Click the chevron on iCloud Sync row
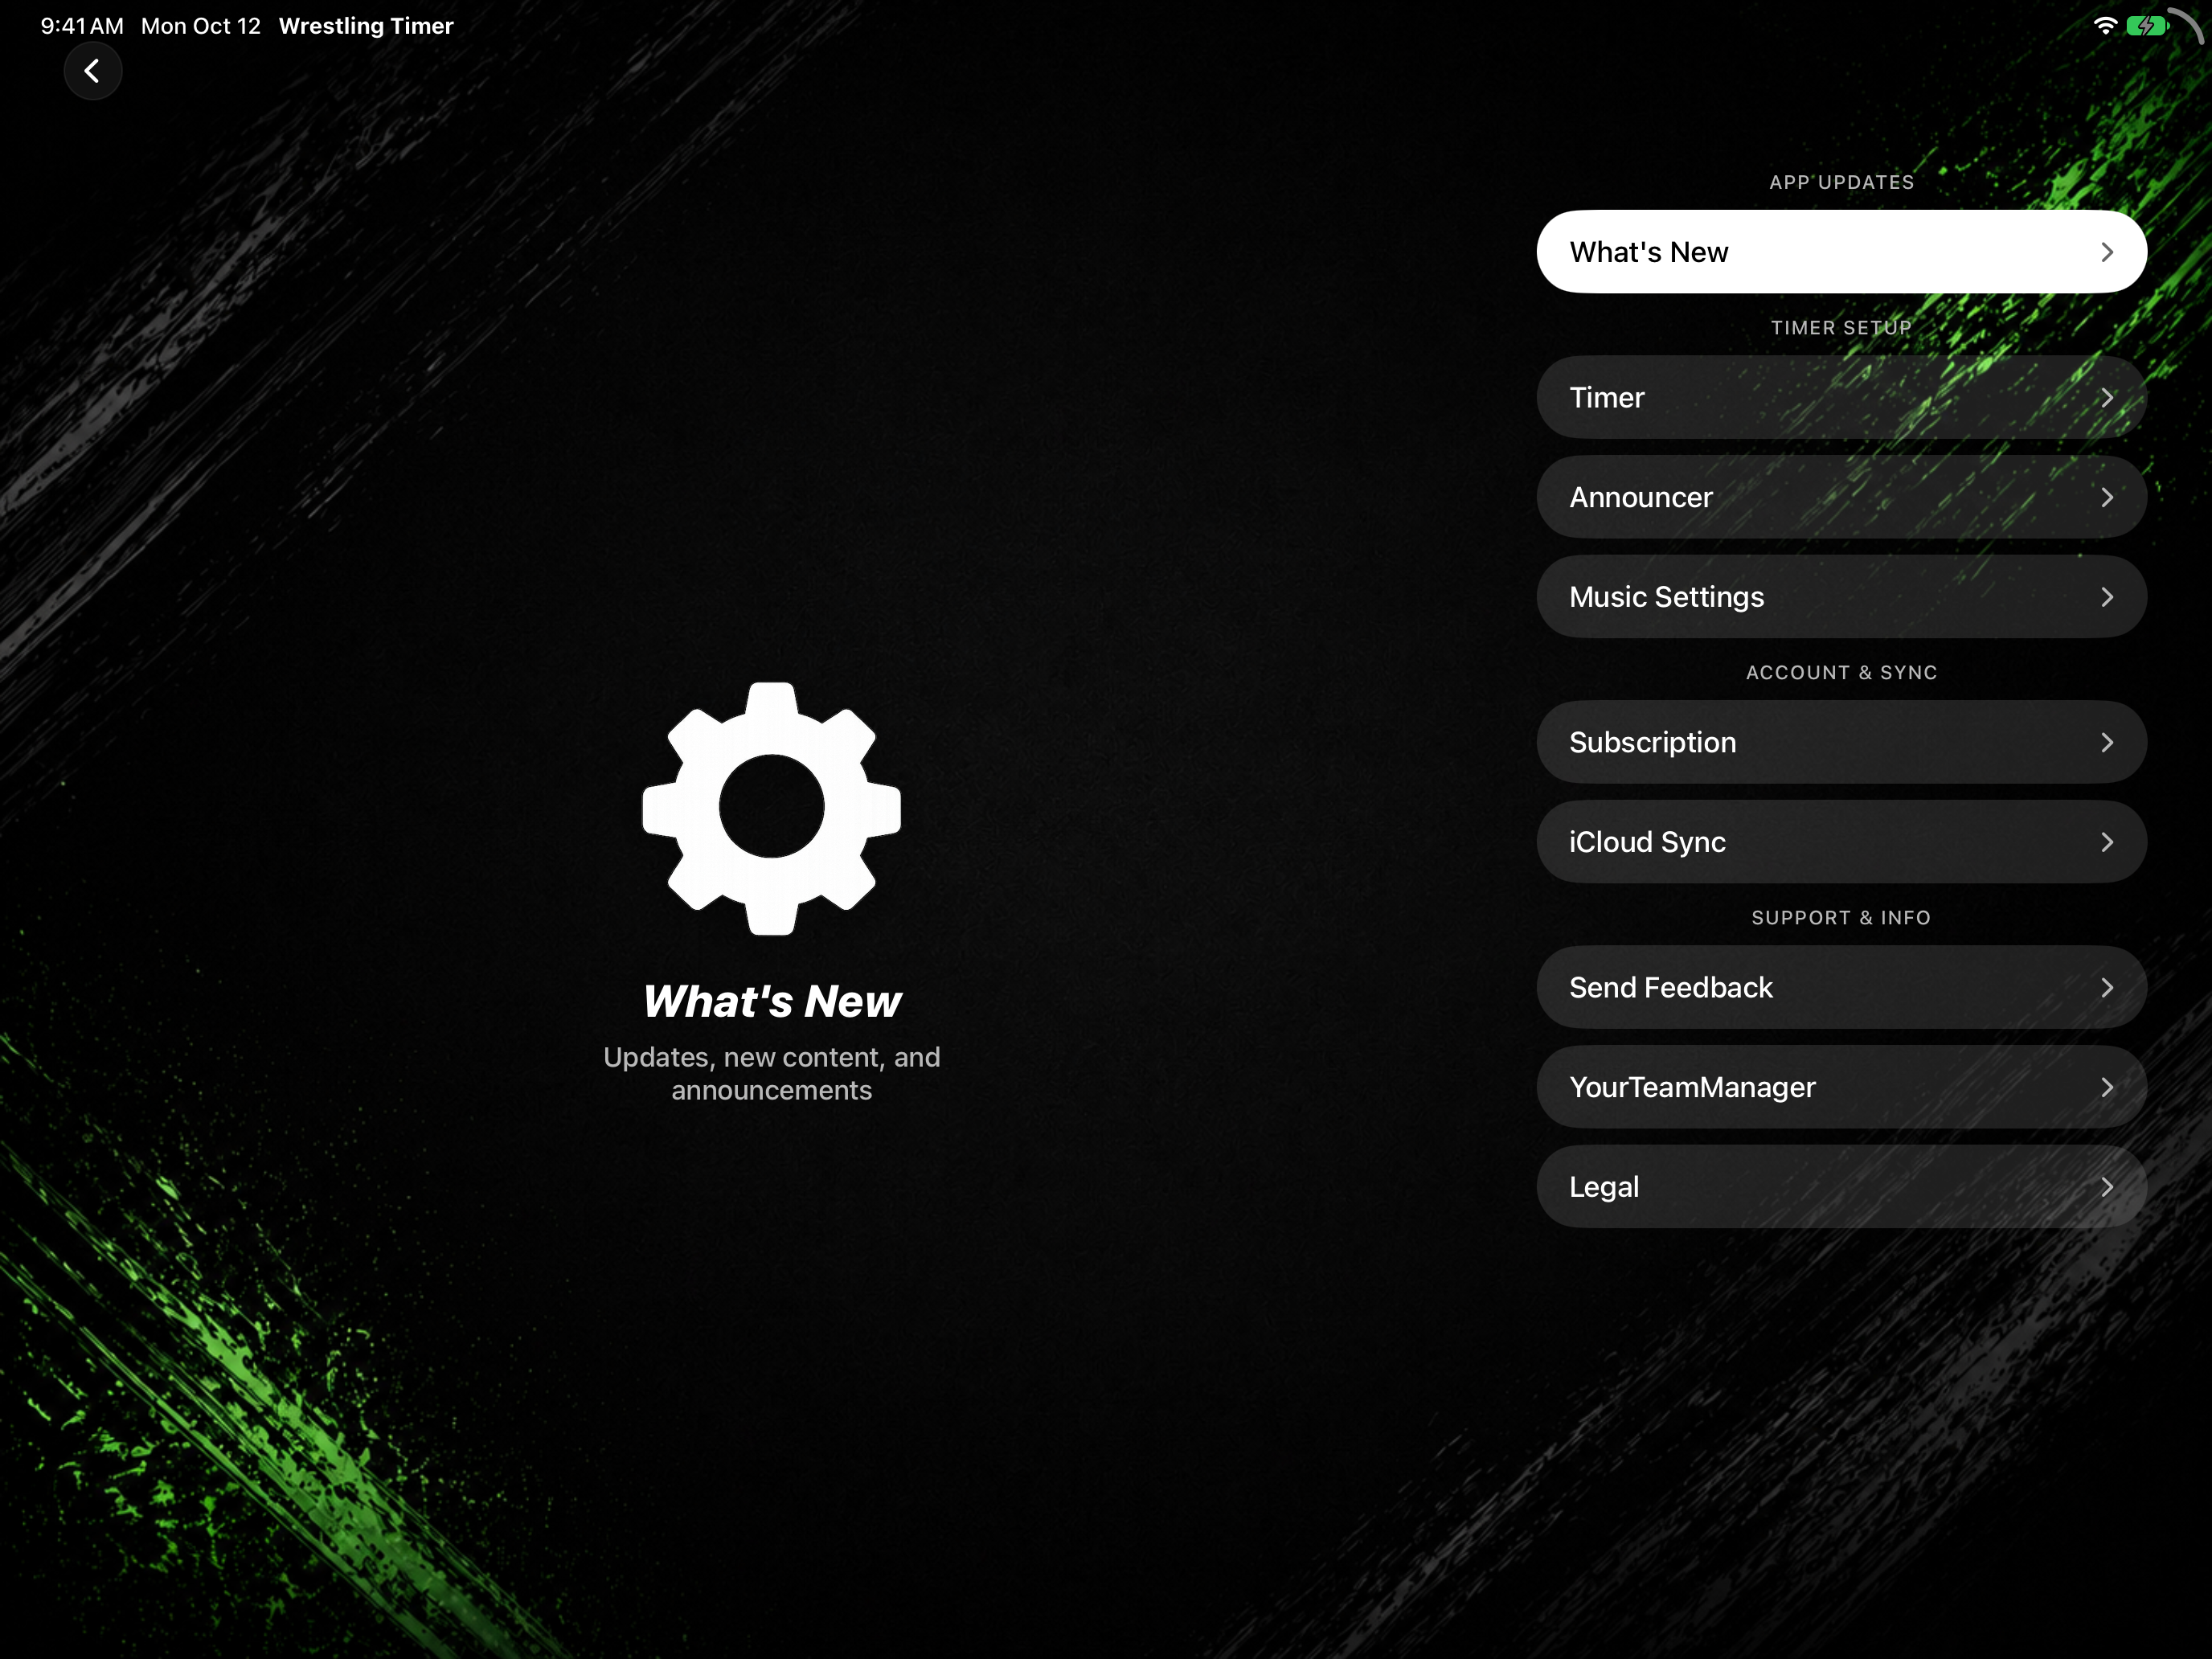 tap(2107, 842)
